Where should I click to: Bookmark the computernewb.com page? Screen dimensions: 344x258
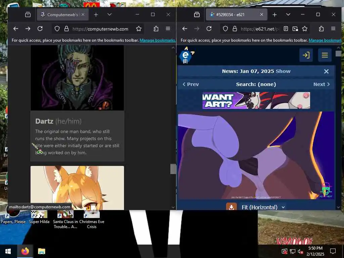point(139,29)
